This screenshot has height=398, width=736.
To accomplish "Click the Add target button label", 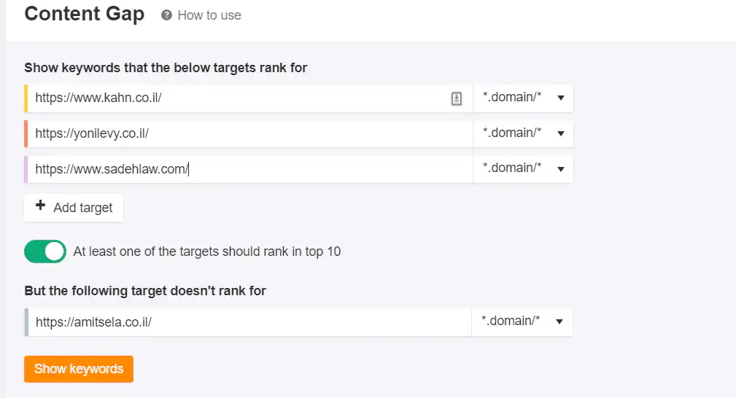I will 82,208.
